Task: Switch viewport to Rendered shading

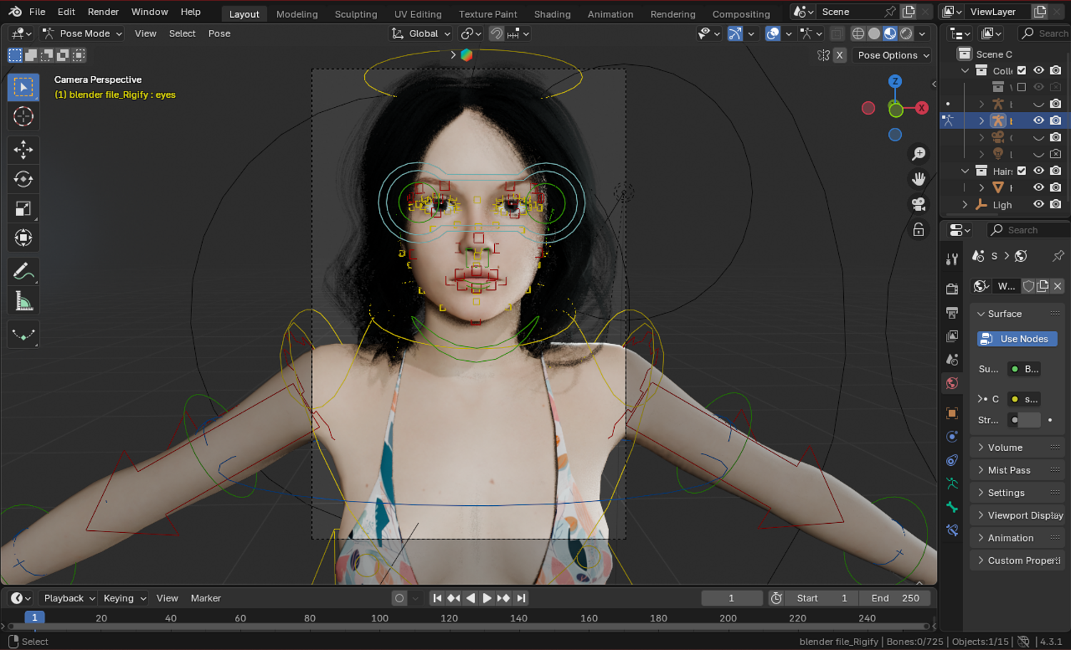Action: click(x=906, y=34)
